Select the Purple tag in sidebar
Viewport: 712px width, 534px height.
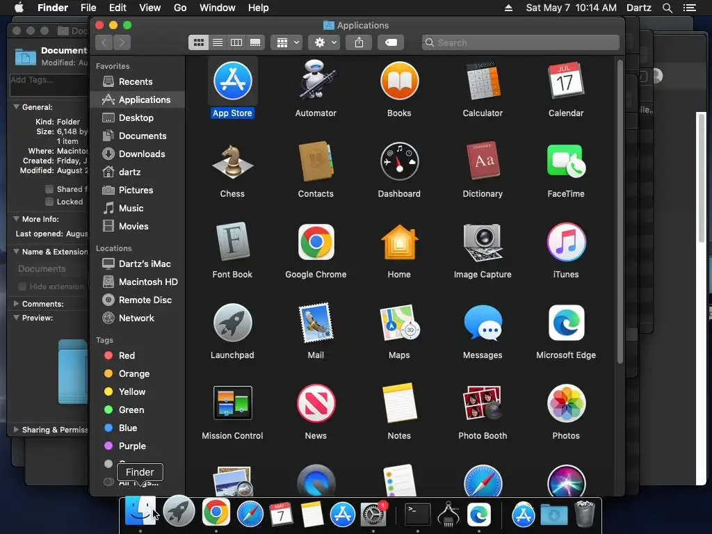pos(137,446)
